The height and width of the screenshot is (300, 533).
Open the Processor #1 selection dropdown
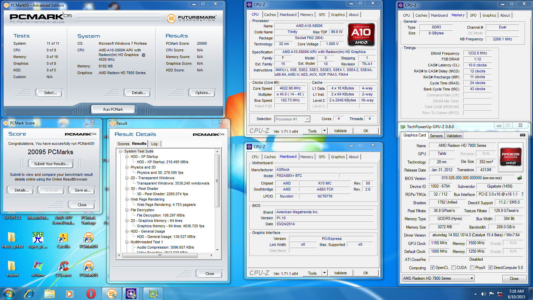(292, 119)
